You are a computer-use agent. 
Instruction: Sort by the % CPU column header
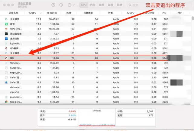click(32, 13)
